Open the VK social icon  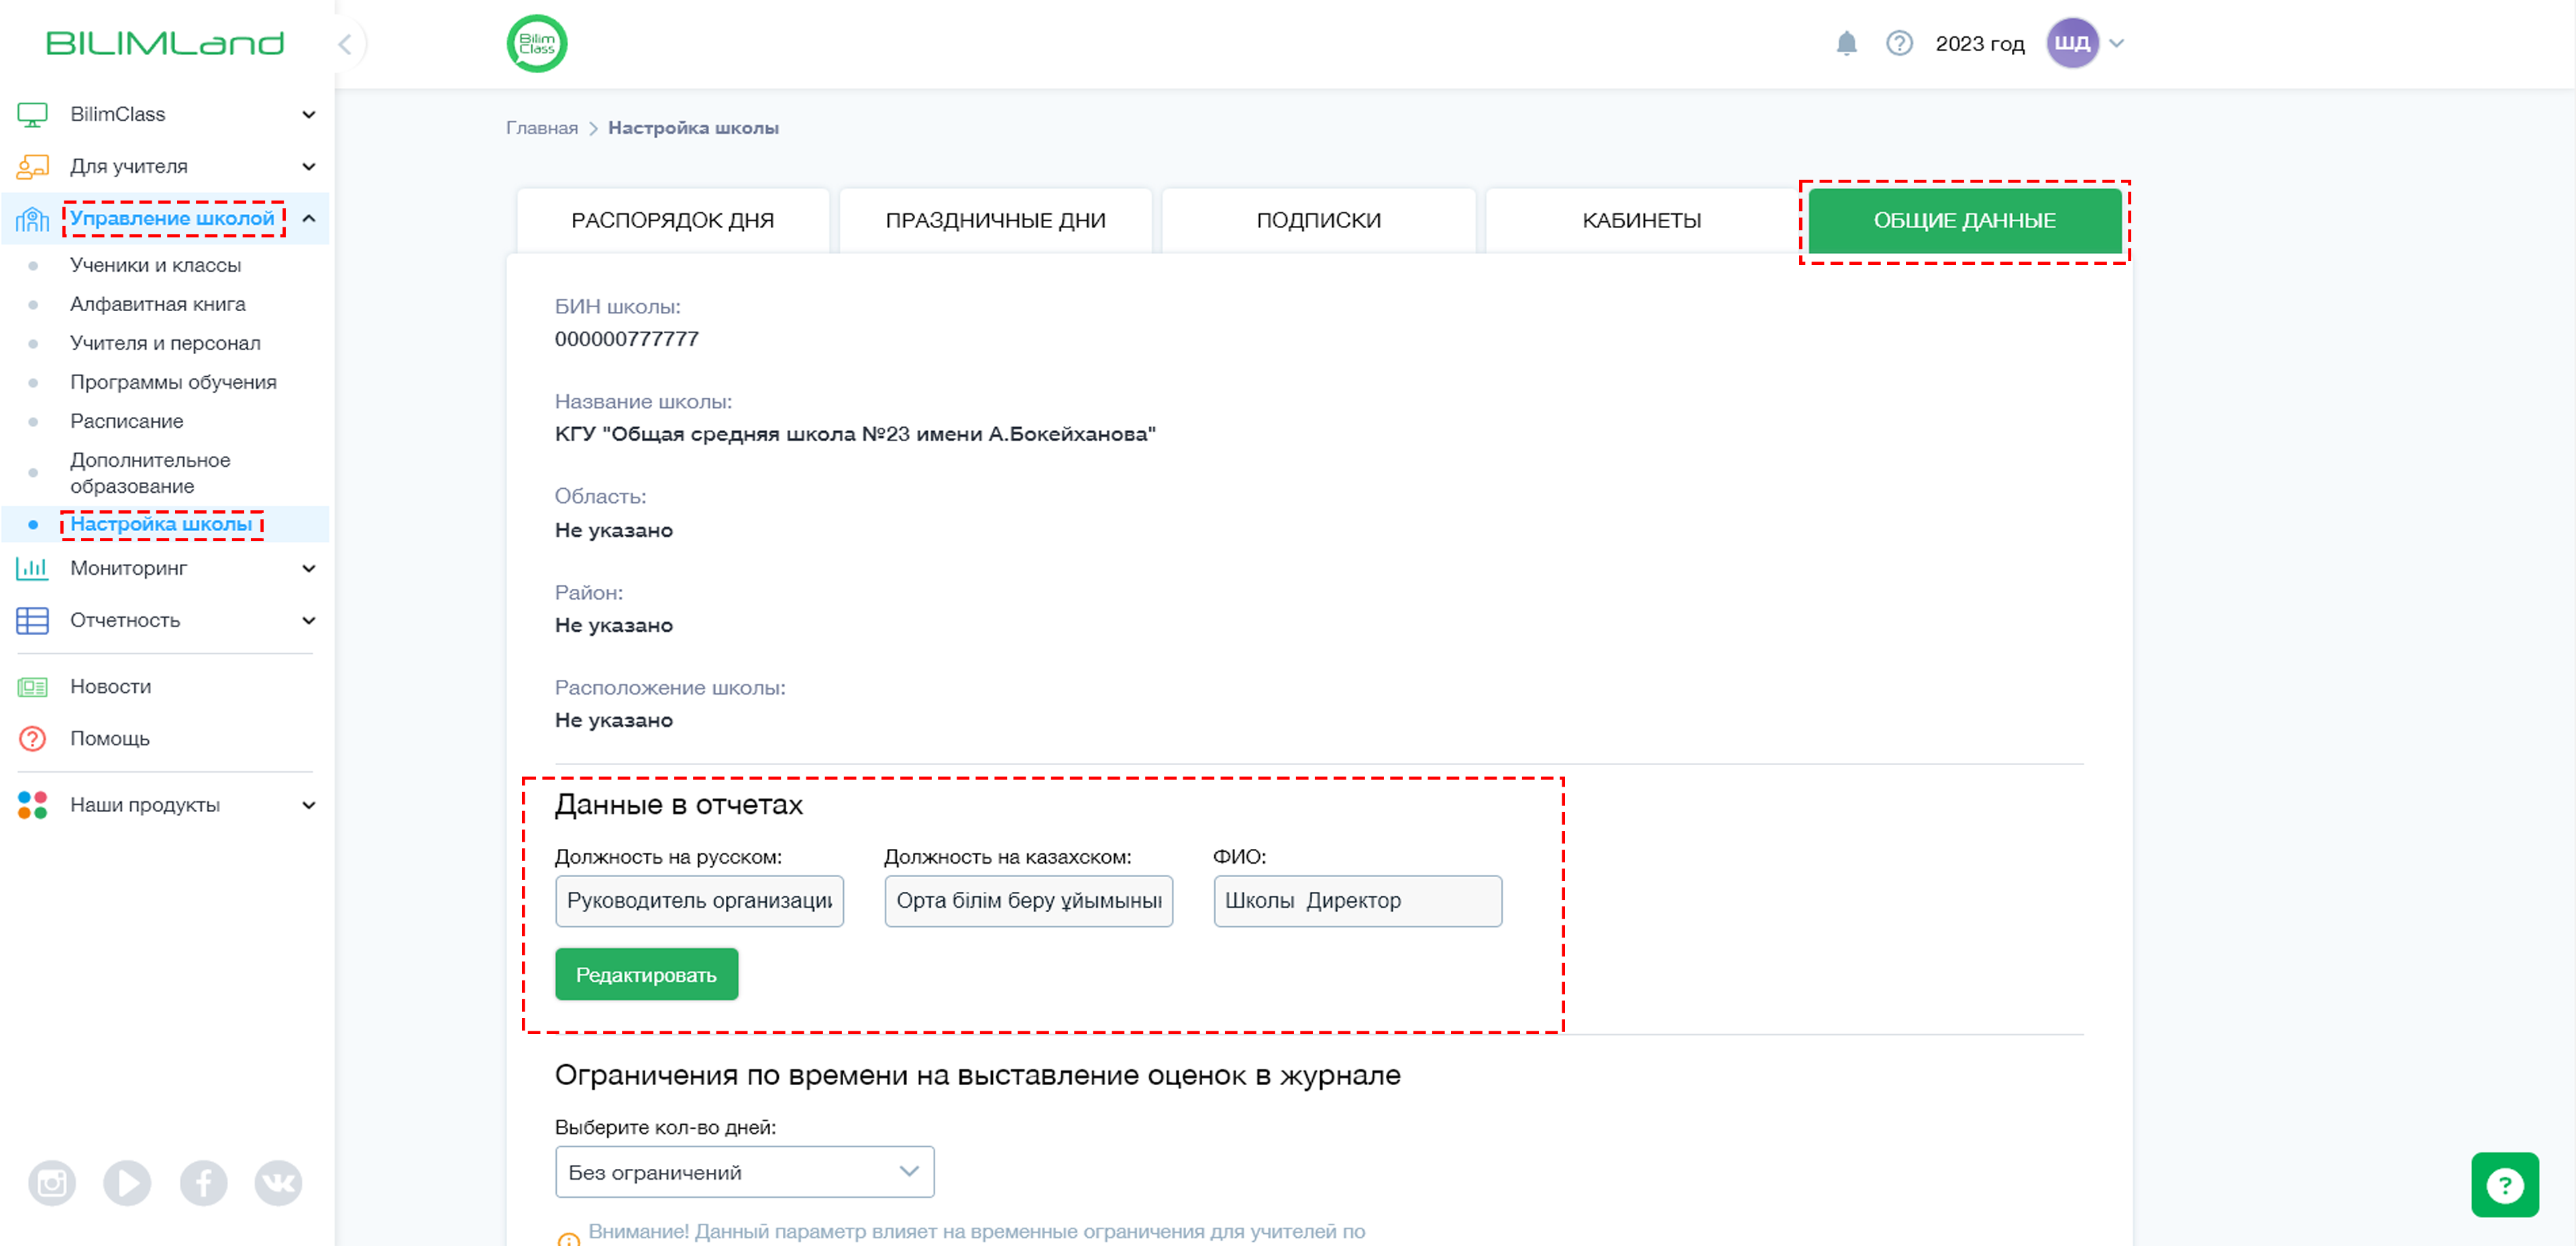click(x=278, y=1183)
